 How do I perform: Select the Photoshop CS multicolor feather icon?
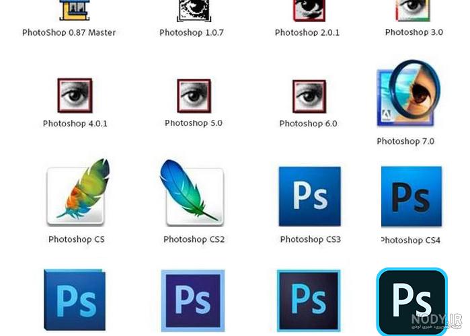[x=78, y=192]
